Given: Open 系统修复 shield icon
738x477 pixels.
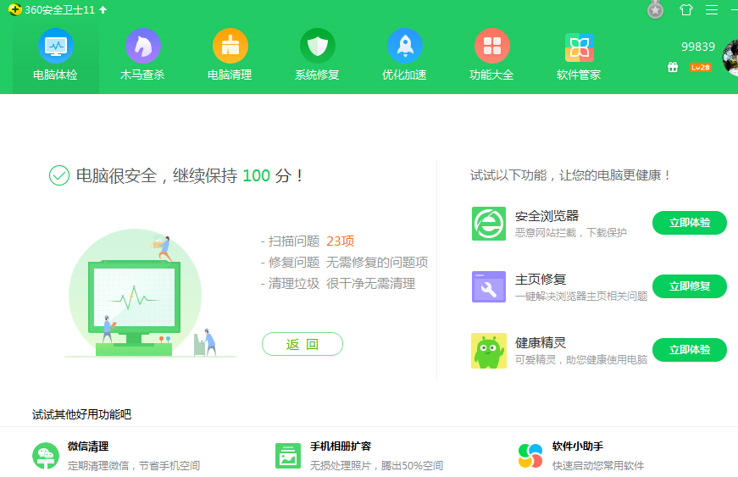Looking at the screenshot, I should [317, 47].
